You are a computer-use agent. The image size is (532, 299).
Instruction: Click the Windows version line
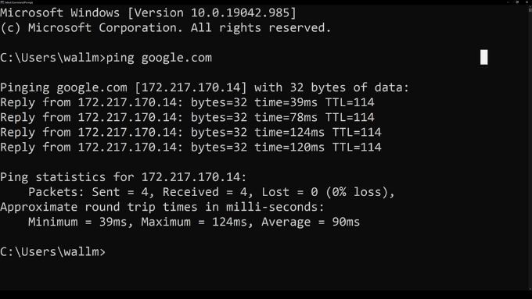point(149,12)
